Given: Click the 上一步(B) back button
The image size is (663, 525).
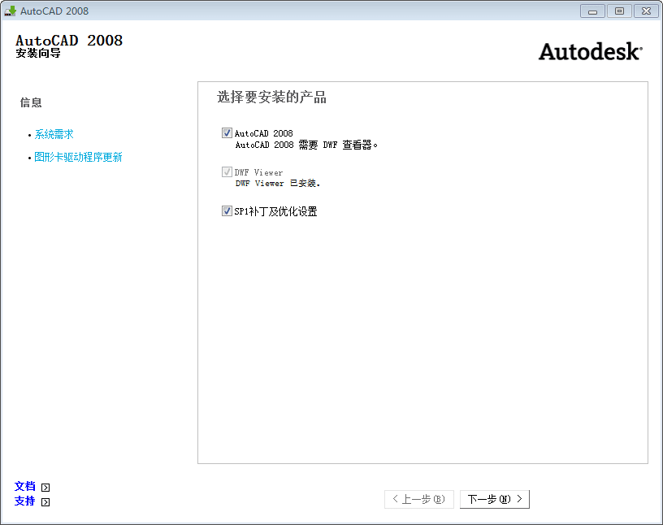Looking at the screenshot, I should point(419,499).
